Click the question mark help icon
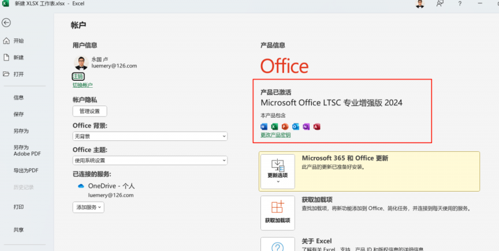This screenshot has height=251, width=499. point(460,4)
